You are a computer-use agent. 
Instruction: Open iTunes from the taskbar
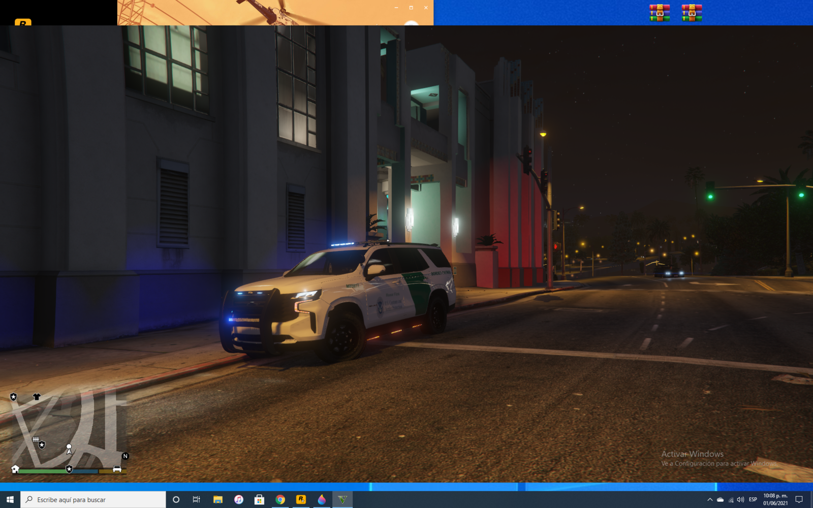pyautogui.click(x=239, y=499)
